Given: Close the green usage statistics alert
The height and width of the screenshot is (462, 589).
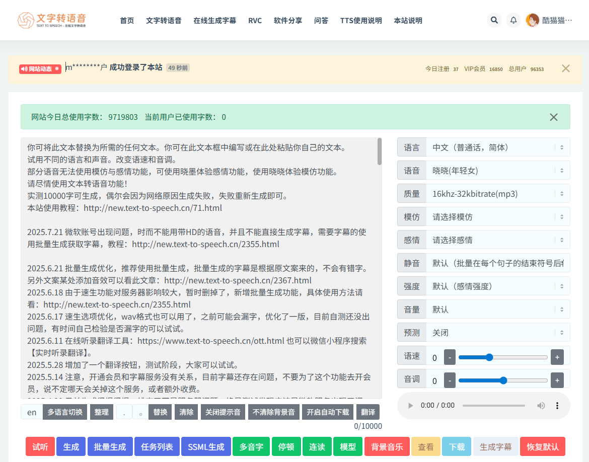Looking at the screenshot, I should click(554, 117).
